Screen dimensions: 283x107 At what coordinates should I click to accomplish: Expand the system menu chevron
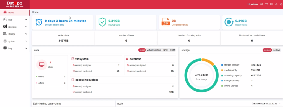[x=26, y=41]
